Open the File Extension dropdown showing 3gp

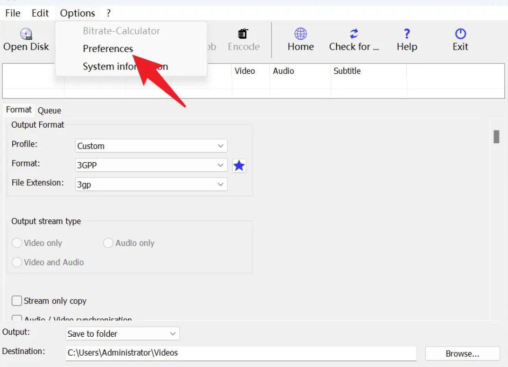pos(151,184)
